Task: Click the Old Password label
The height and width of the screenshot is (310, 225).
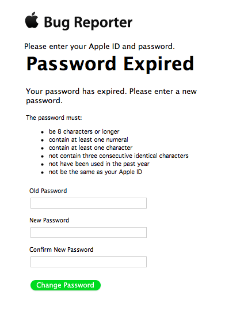Action: tap(48, 191)
